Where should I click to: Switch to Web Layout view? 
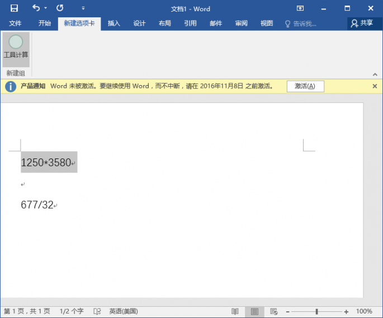pos(273,311)
